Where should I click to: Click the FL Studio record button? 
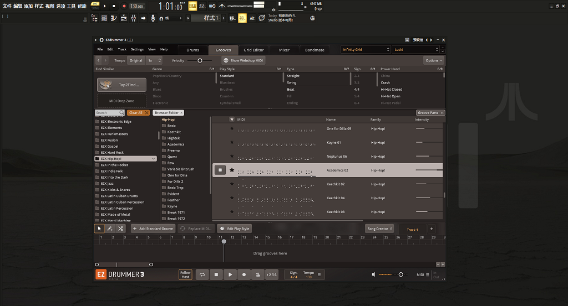click(x=124, y=6)
